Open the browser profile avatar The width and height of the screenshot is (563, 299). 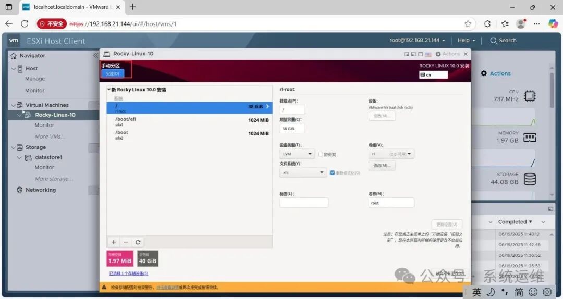click(521, 23)
